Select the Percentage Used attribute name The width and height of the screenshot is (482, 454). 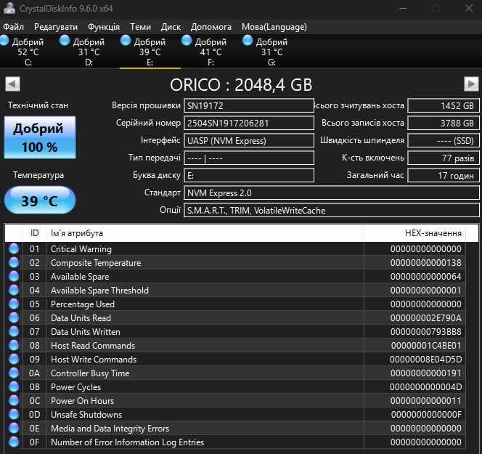tap(83, 304)
